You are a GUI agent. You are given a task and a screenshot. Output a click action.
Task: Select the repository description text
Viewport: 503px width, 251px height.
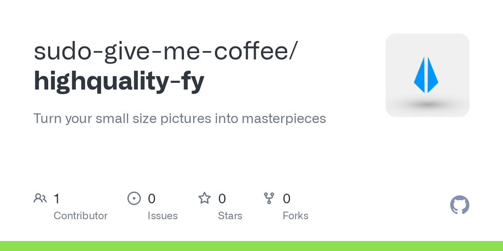pyautogui.click(x=179, y=118)
